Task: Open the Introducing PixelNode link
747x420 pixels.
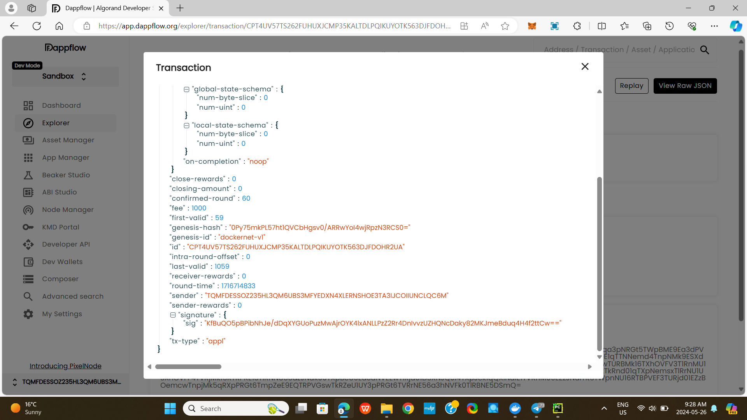Action: (65, 366)
